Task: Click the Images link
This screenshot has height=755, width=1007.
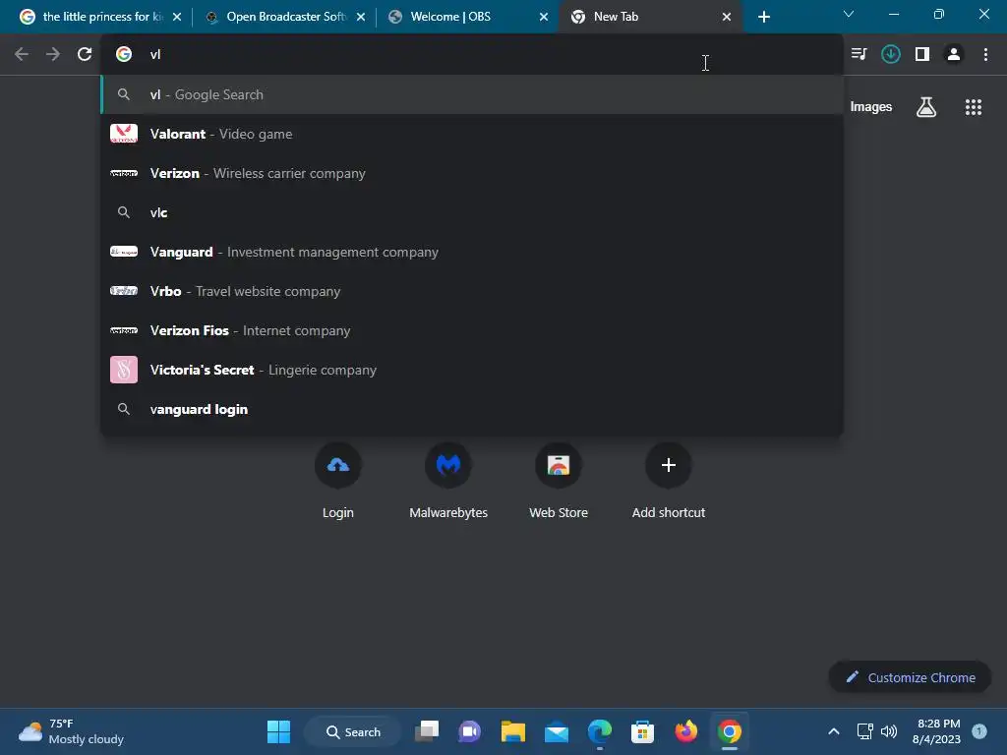Action: pyautogui.click(x=871, y=107)
